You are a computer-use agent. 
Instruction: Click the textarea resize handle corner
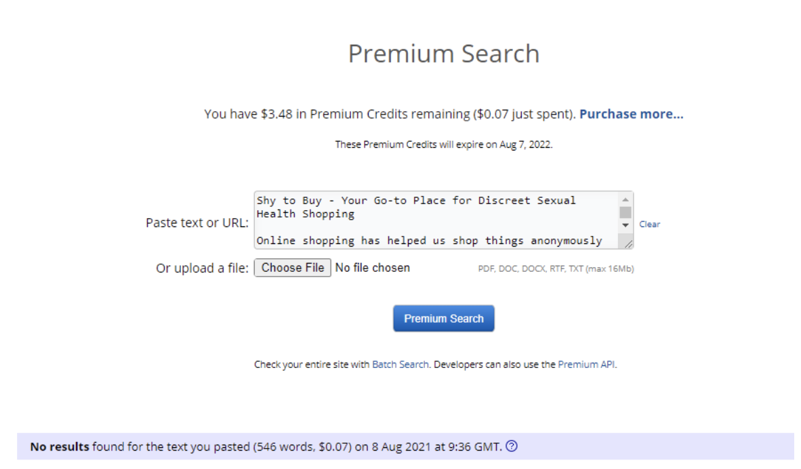click(x=628, y=244)
